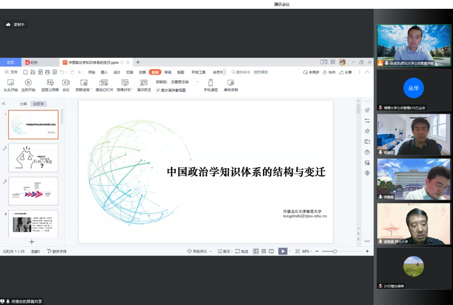Expand the 智能美化 dropdown arrow
The height and width of the screenshot is (305, 453).
coord(210,251)
